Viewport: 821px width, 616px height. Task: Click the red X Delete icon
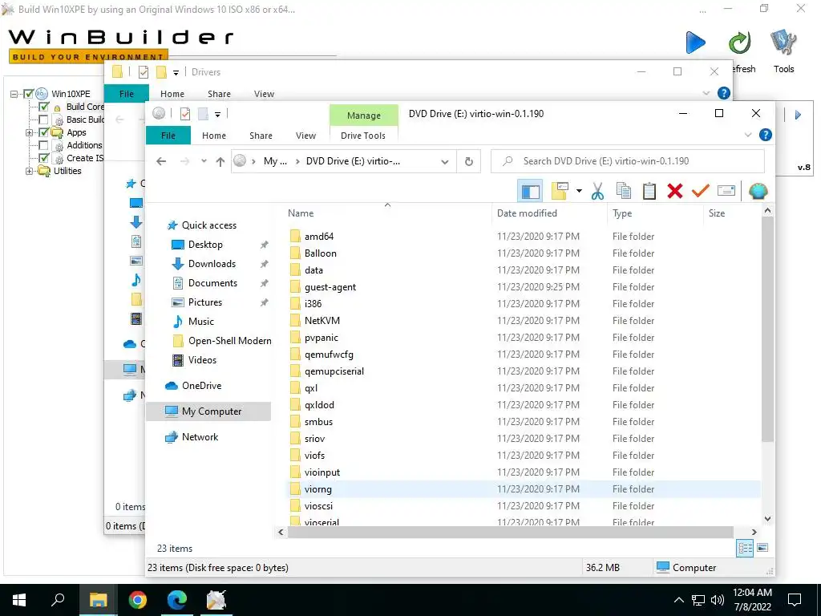pos(675,191)
